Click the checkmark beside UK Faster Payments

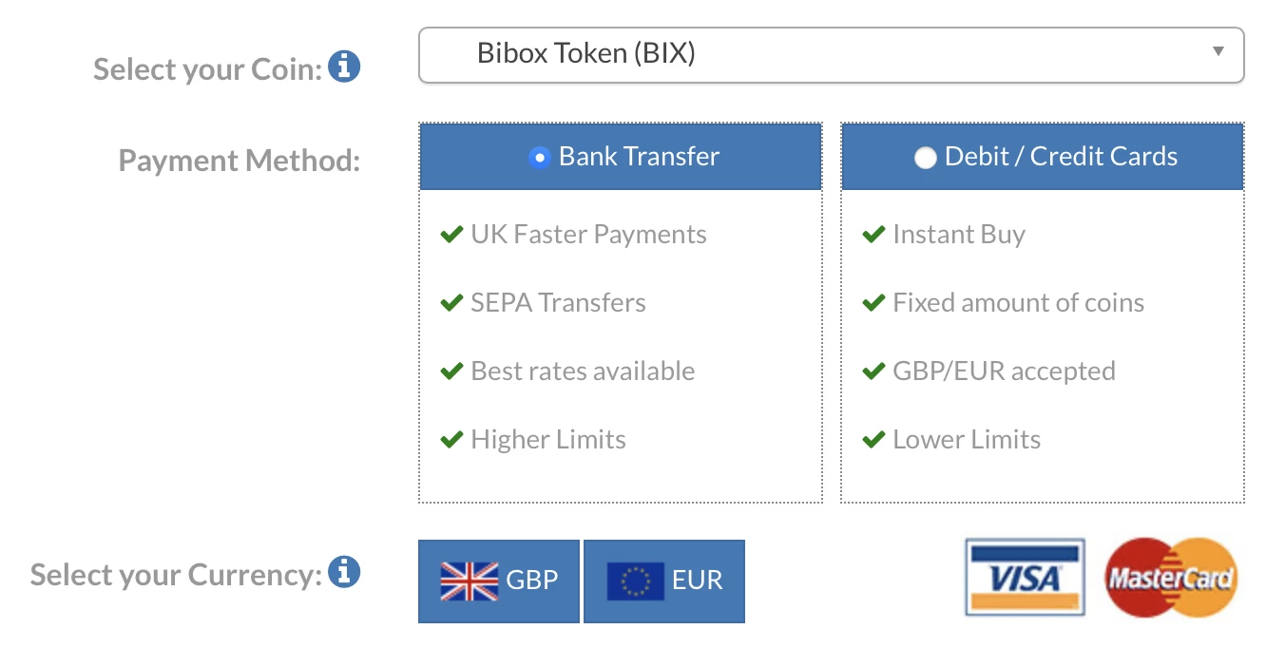452,234
